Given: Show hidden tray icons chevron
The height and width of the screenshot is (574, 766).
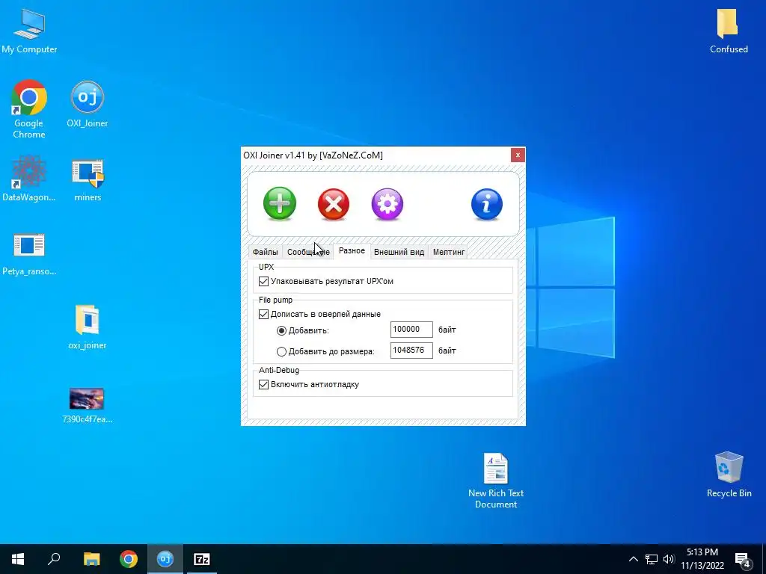Looking at the screenshot, I should [633, 559].
